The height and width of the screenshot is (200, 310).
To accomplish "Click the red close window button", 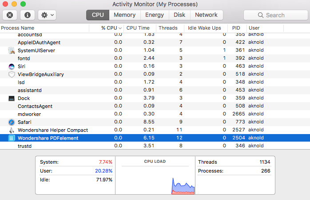I will (5, 4).
